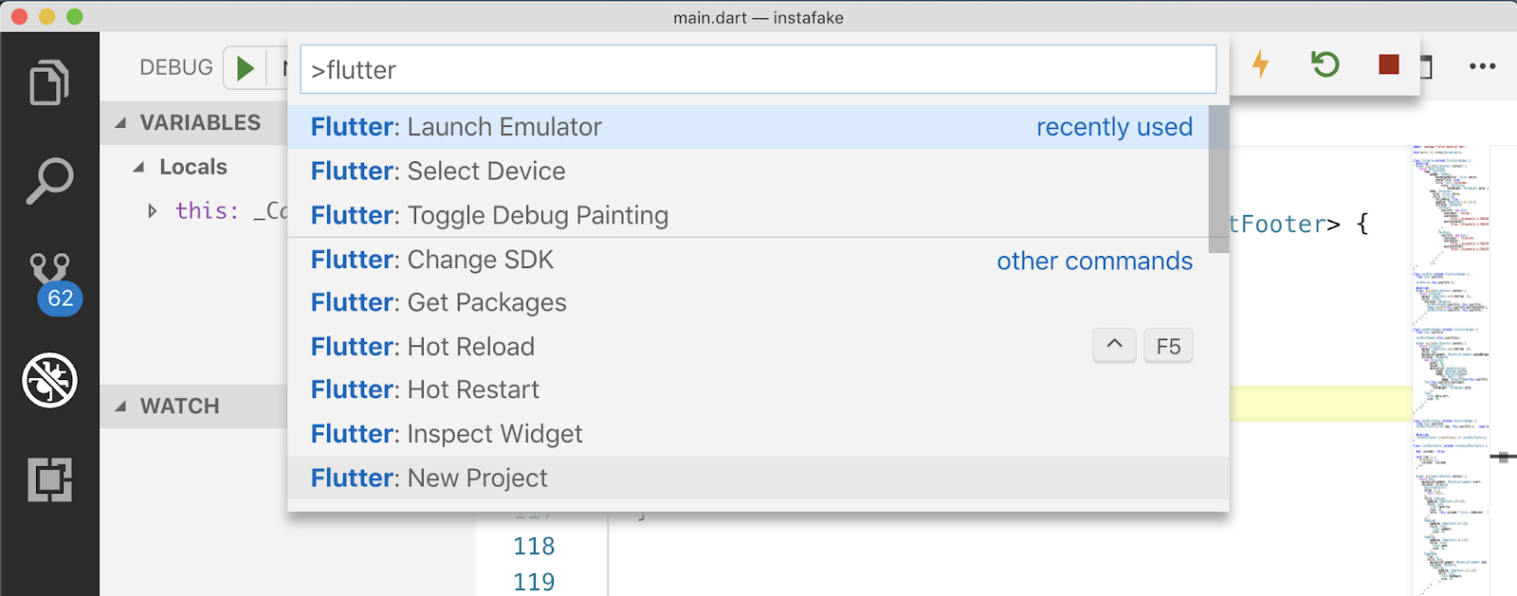Open the Search magnifier icon
The height and width of the screenshot is (596, 1517).
pyautogui.click(x=49, y=180)
